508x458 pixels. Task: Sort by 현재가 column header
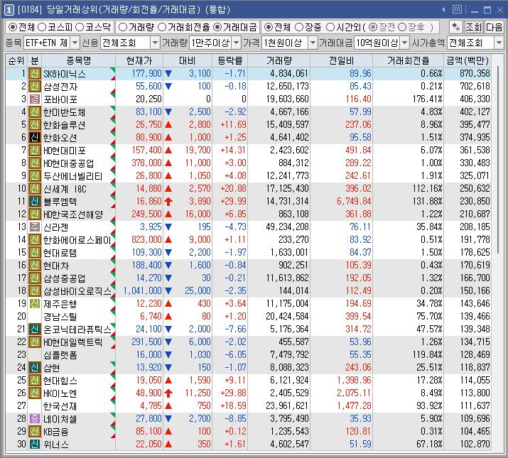click(139, 60)
